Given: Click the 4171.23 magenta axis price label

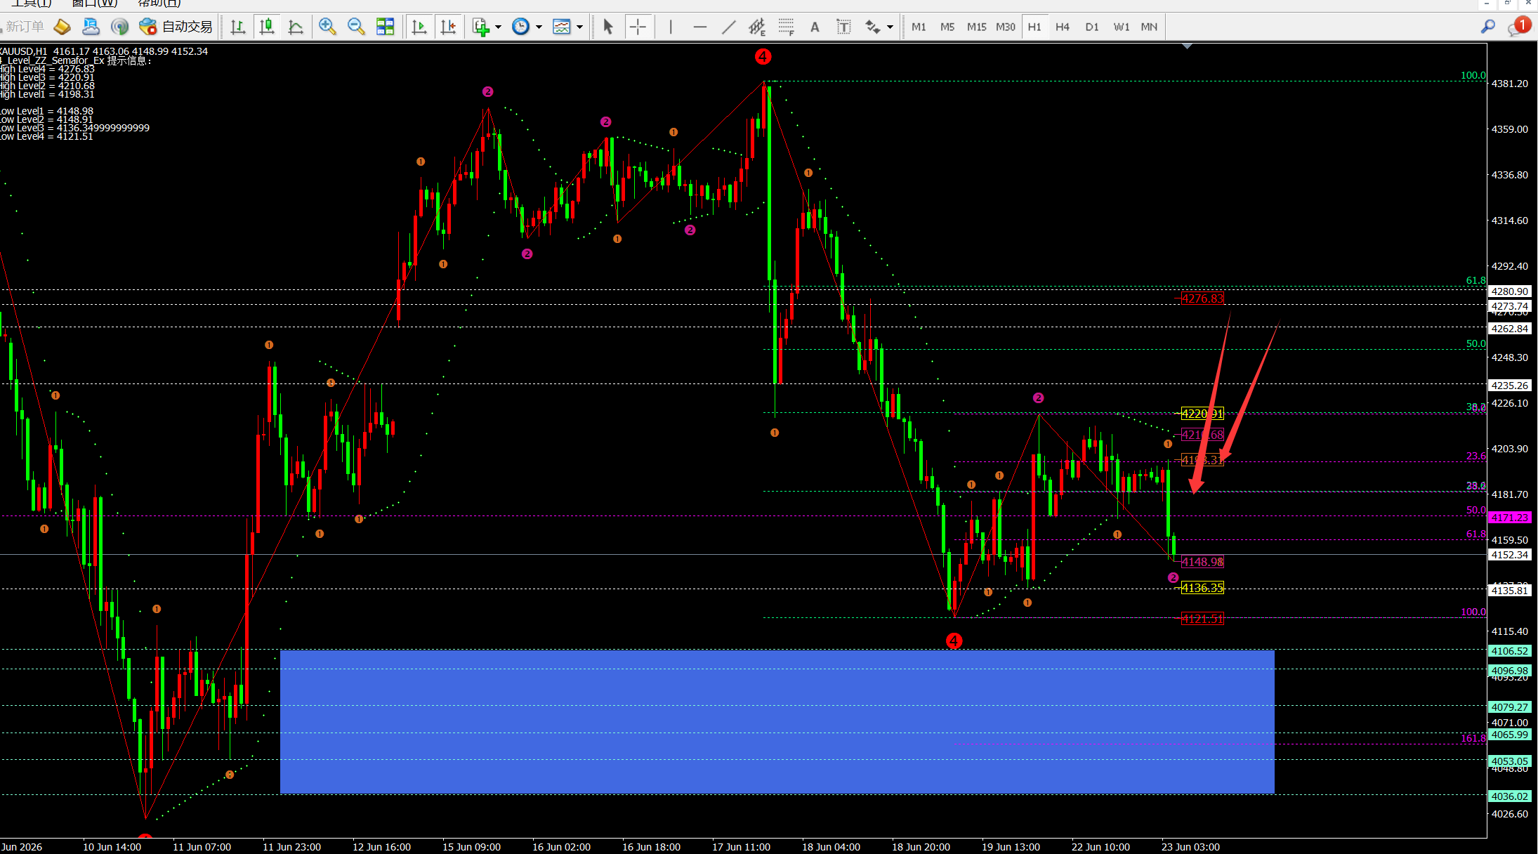Looking at the screenshot, I should [x=1509, y=518].
